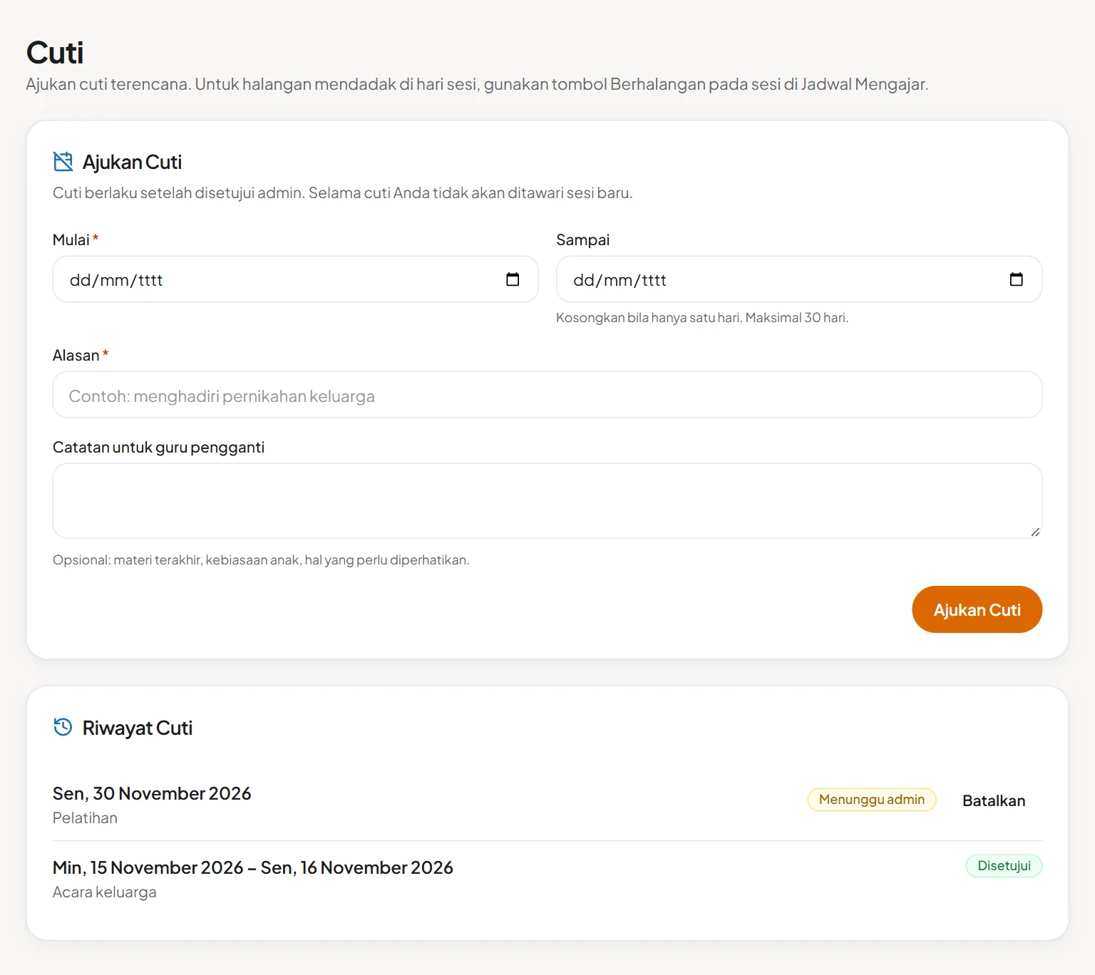The width and height of the screenshot is (1095, 975).
Task: Click the Riwayat Cuti history icon
Action: [63, 727]
